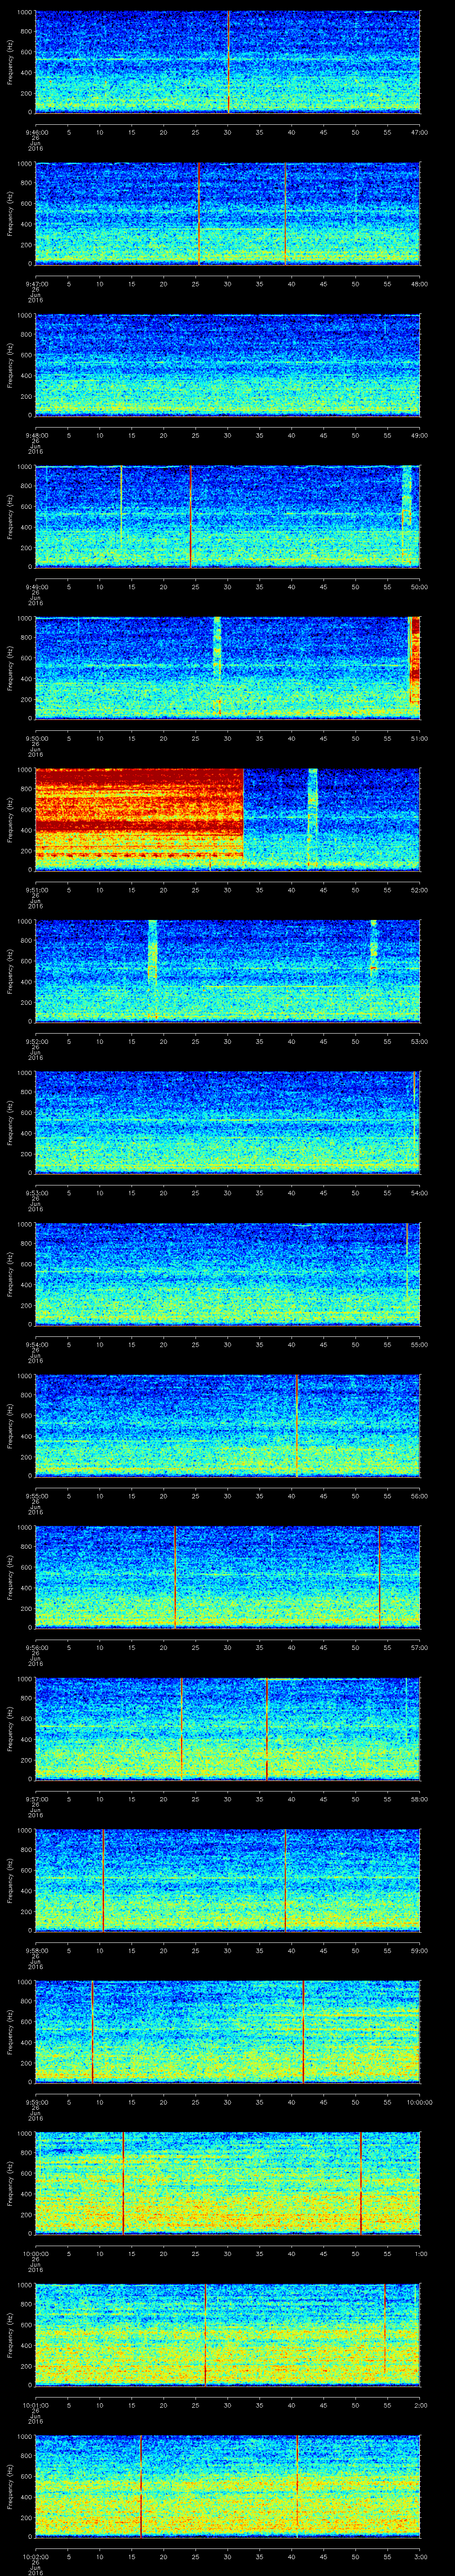Viewport: 455px width, 2576px height.
Task: Click the red burst ending the 9:50:00 panel
Action: 415,667
